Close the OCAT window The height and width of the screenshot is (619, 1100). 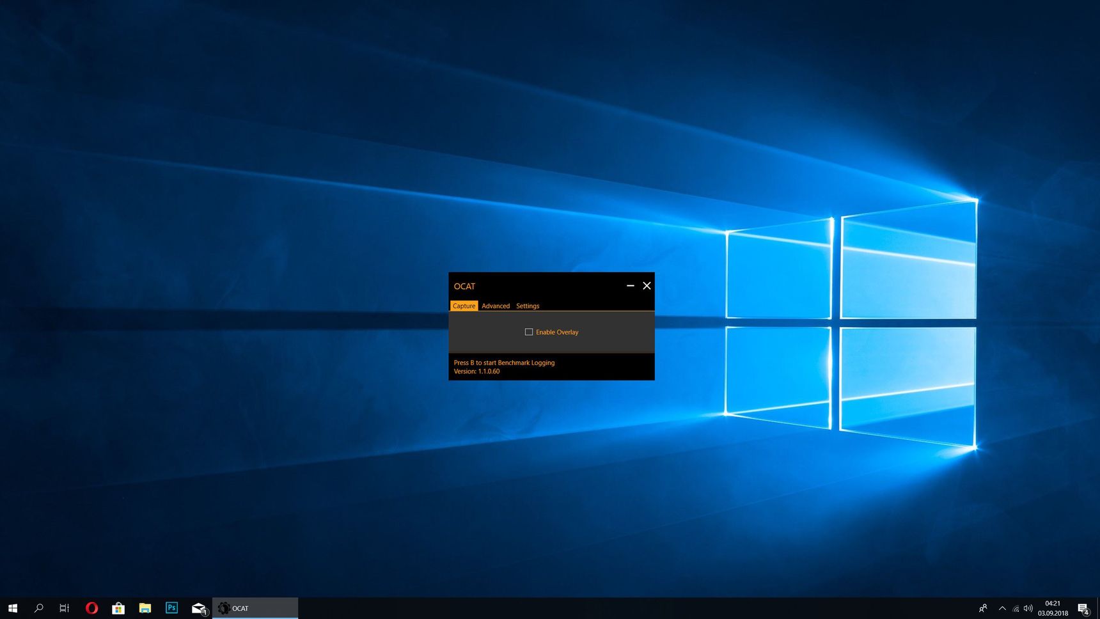pos(647,286)
